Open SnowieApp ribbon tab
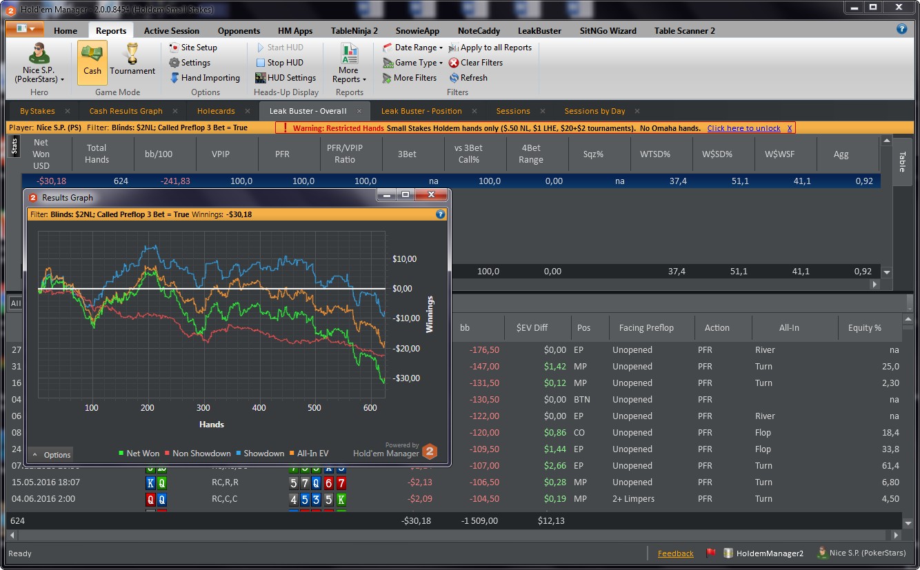The width and height of the screenshot is (920, 570). [x=417, y=31]
